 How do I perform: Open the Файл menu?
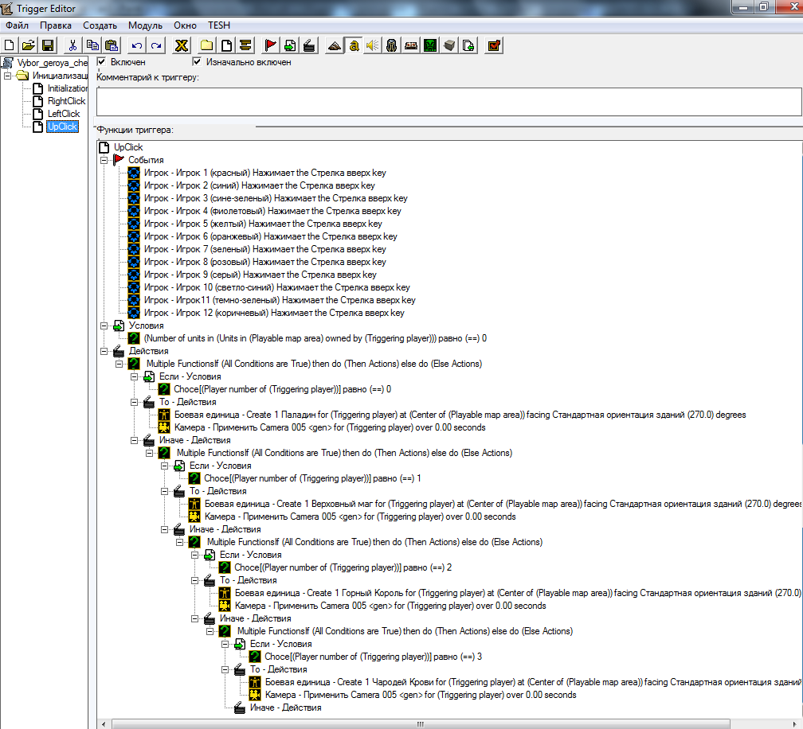pyautogui.click(x=17, y=25)
